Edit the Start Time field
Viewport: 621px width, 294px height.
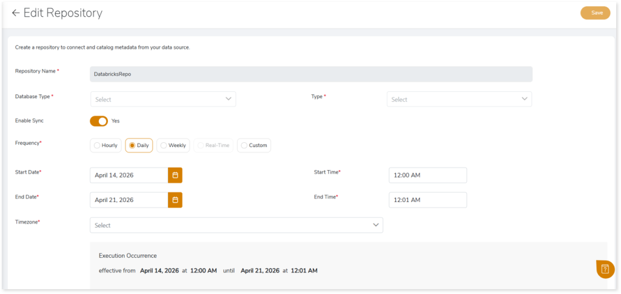point(428,175)
